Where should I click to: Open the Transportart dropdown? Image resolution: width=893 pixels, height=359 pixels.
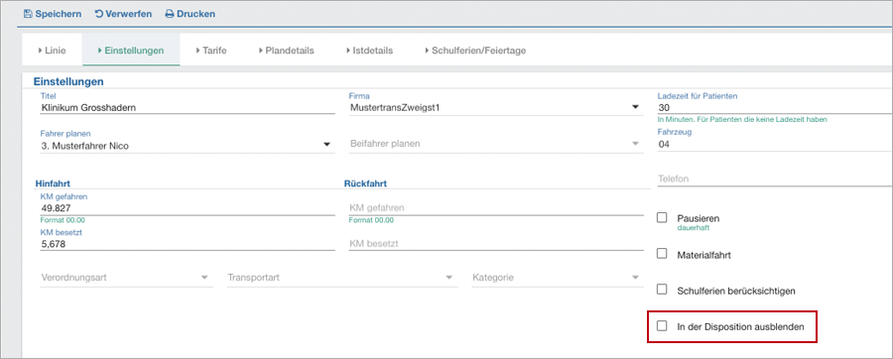(449, 278)
